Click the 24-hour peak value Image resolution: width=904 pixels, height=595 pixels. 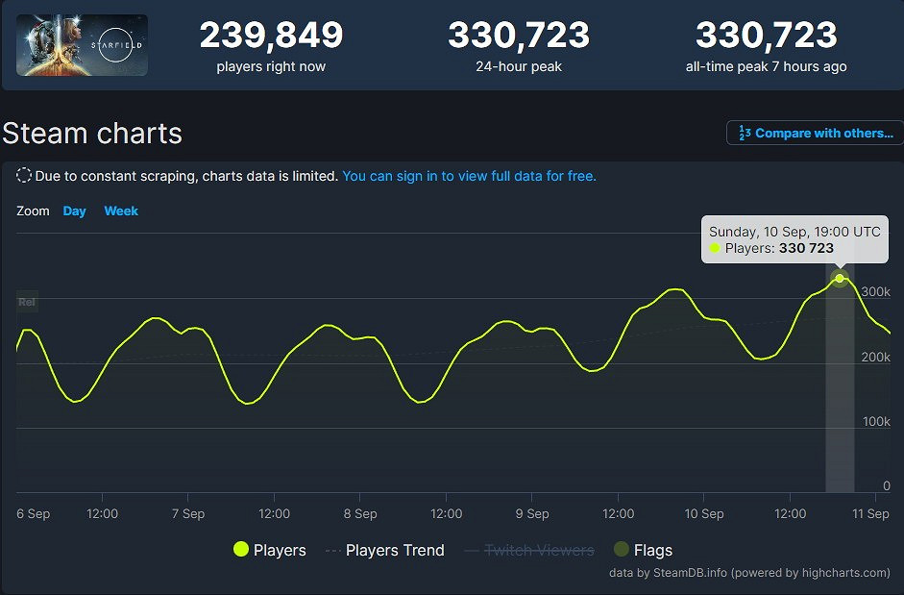pyautogui.click(x=519, y=37)
